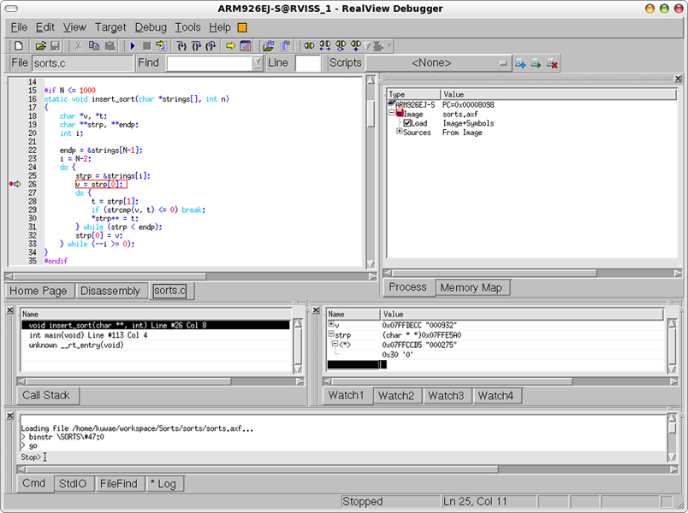Click the script icon with red X
The width and height of the screenshot is (688, 513).
click(552, 63)
